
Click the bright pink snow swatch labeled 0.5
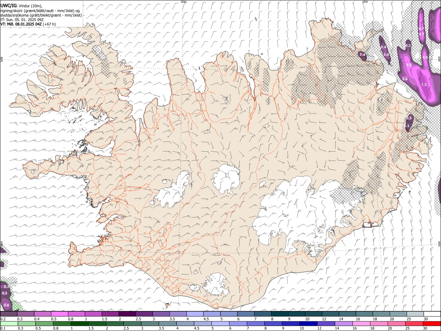[x=60, y=314]
